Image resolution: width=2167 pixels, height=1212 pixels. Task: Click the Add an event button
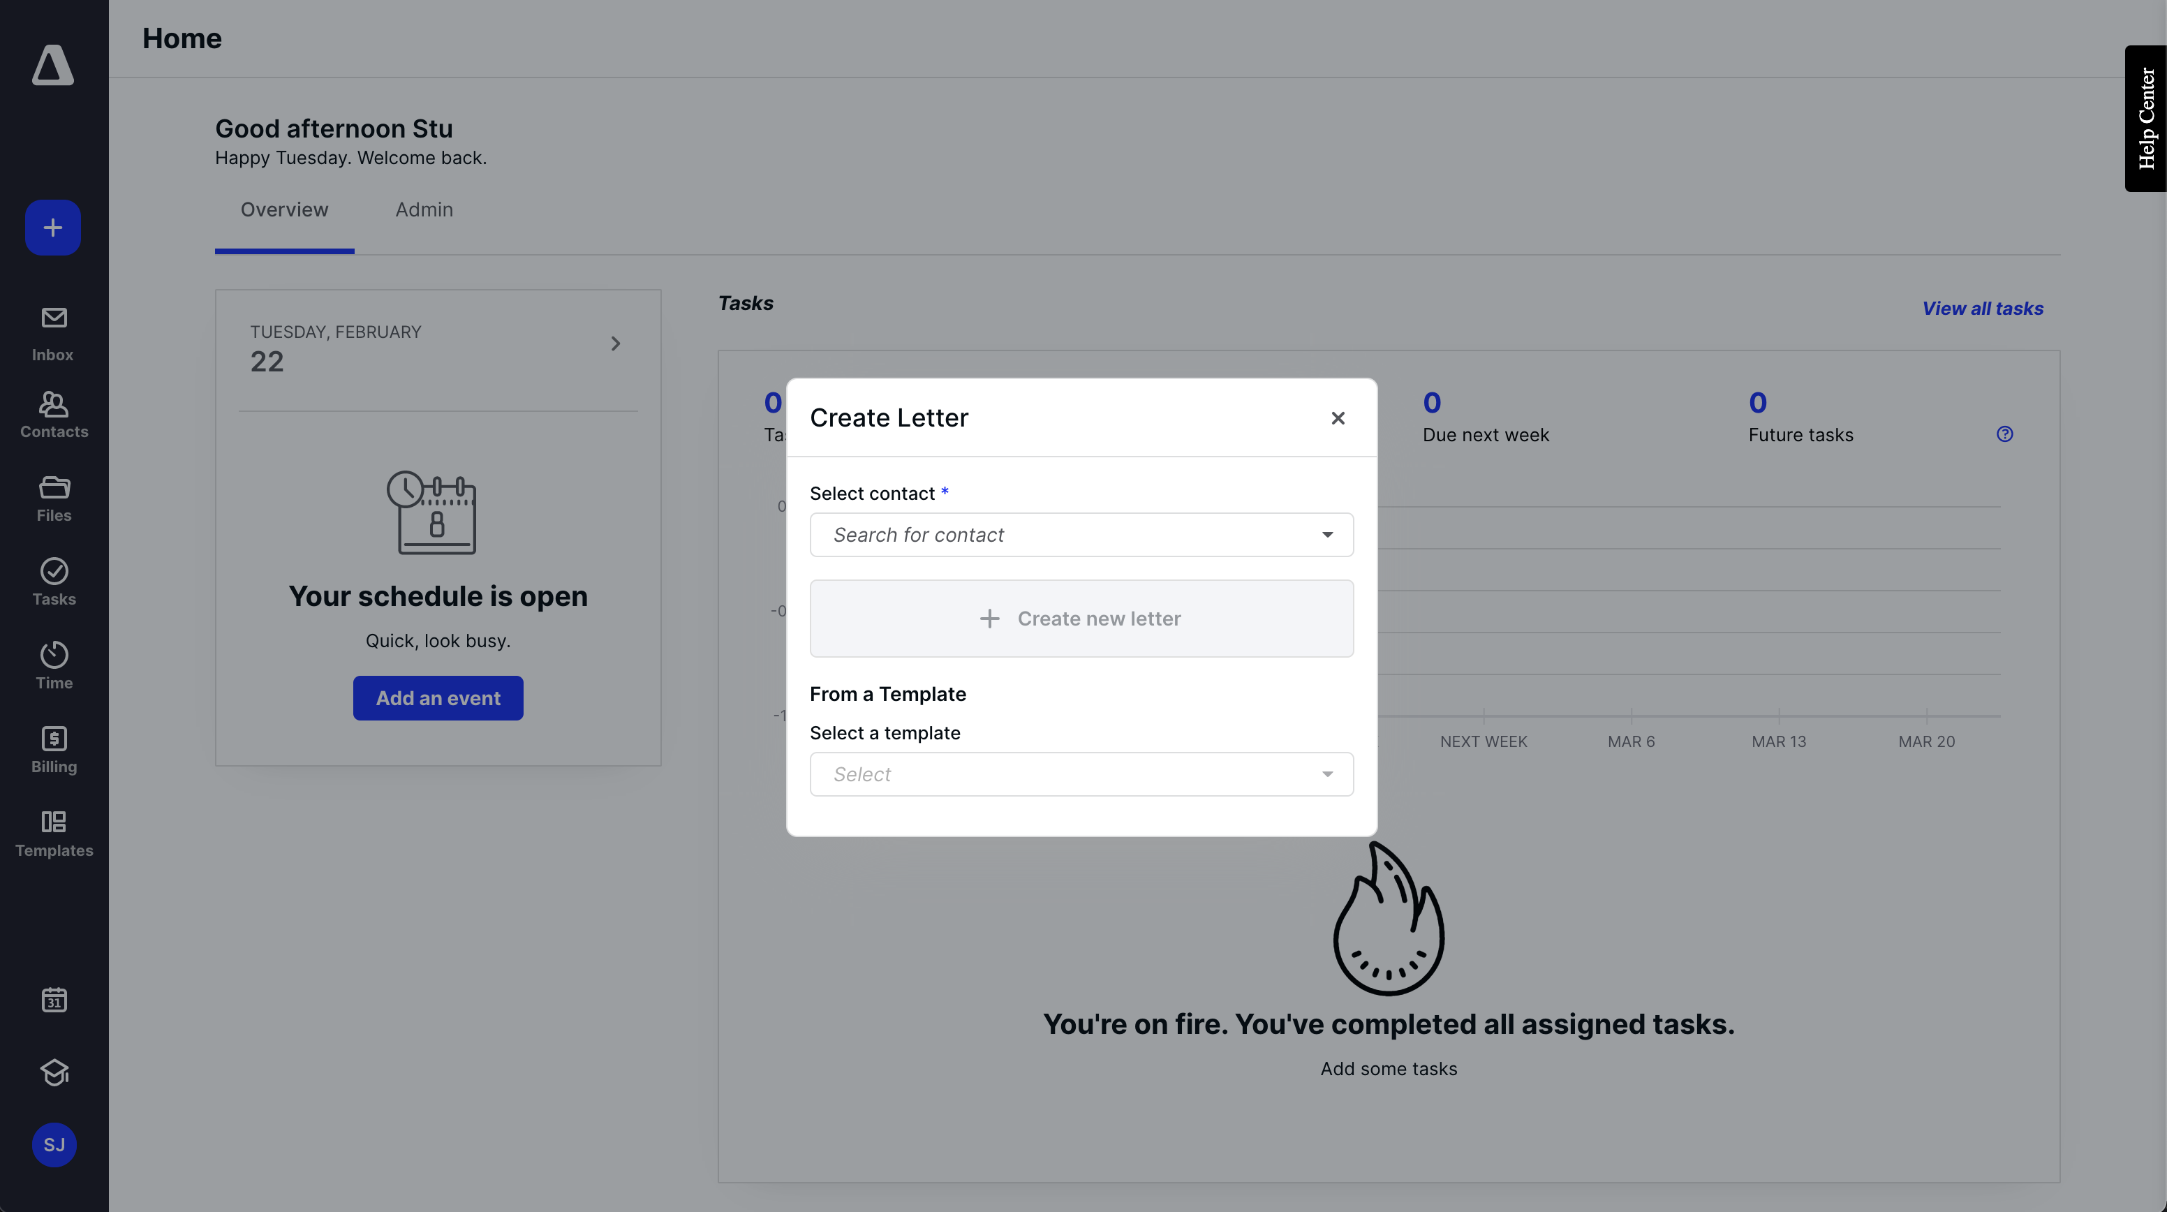[x=438, y=697]
